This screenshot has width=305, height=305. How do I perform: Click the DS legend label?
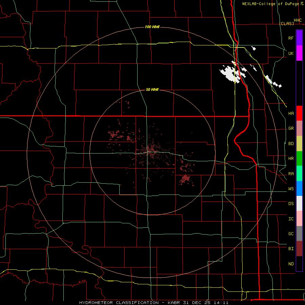[x=291, y=204]
